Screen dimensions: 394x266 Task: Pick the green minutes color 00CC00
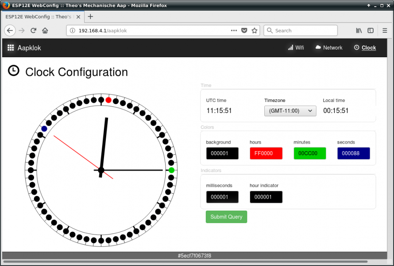coord(310,153)
